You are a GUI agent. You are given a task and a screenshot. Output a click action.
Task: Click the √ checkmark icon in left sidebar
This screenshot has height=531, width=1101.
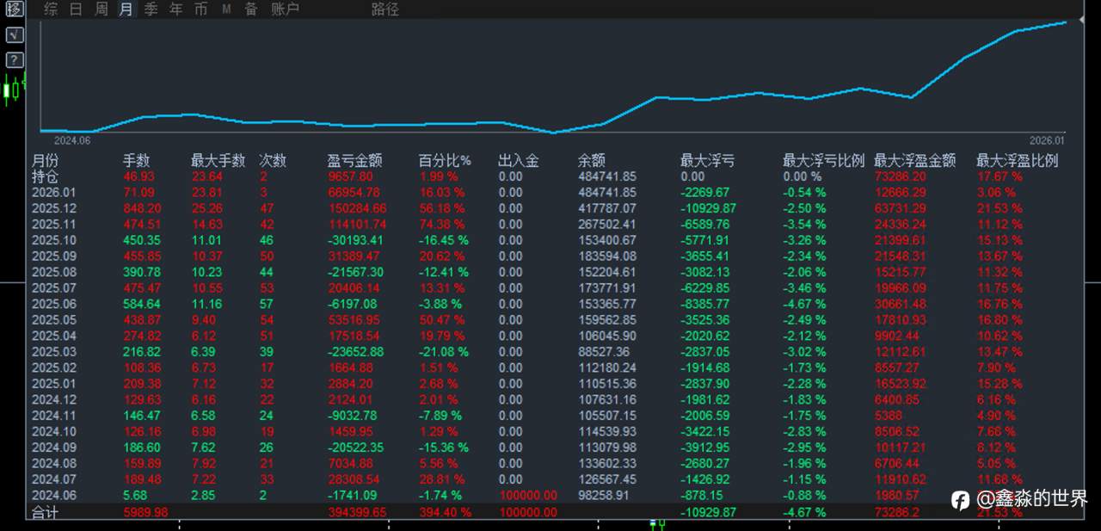[15, 35]
